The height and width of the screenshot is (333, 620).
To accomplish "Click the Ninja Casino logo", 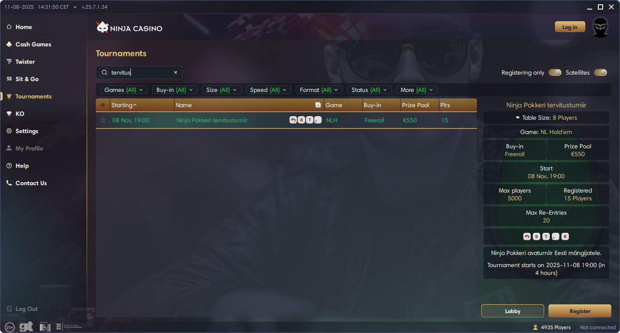I will pyautogui.click(x=129, y=28).
